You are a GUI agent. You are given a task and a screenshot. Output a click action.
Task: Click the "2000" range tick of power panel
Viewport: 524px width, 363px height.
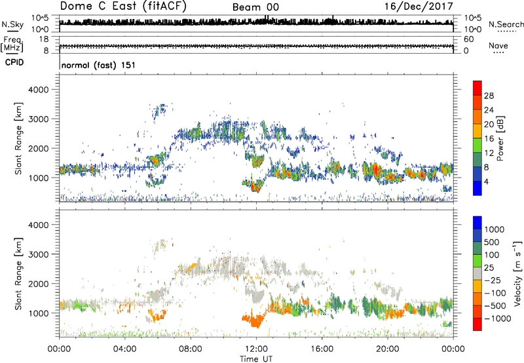point(38,148)
